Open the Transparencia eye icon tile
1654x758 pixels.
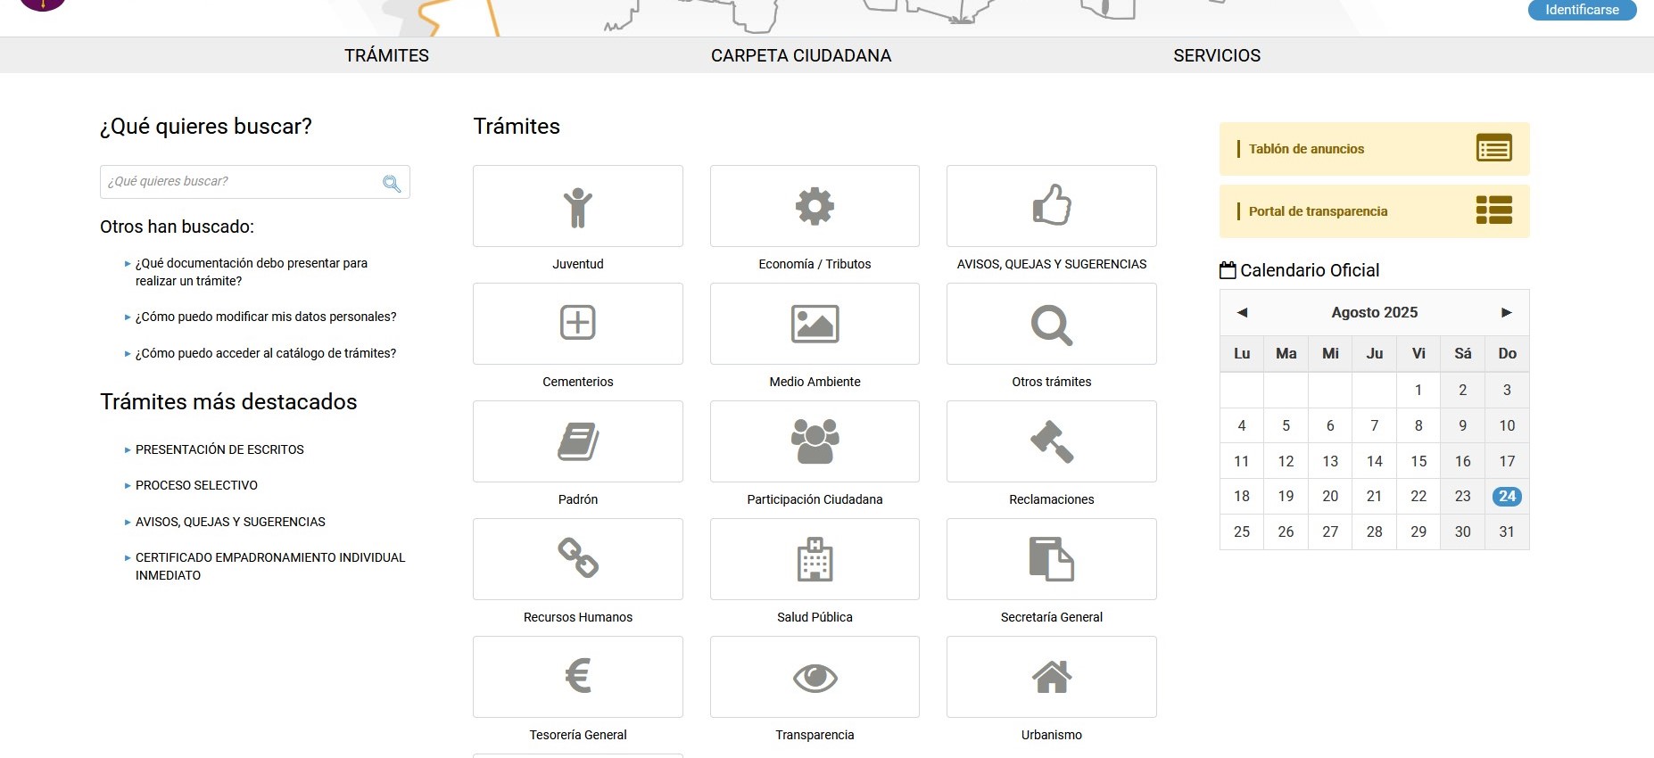815,678
